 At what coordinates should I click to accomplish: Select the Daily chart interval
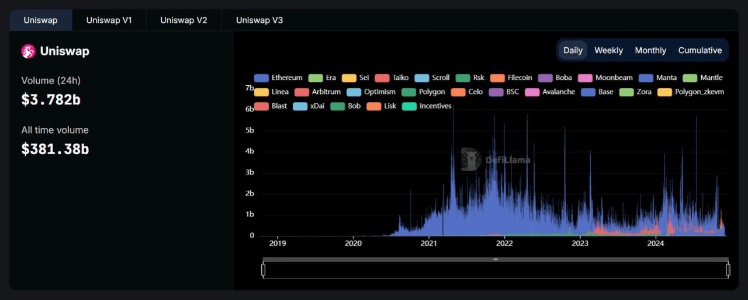[573, 50]
